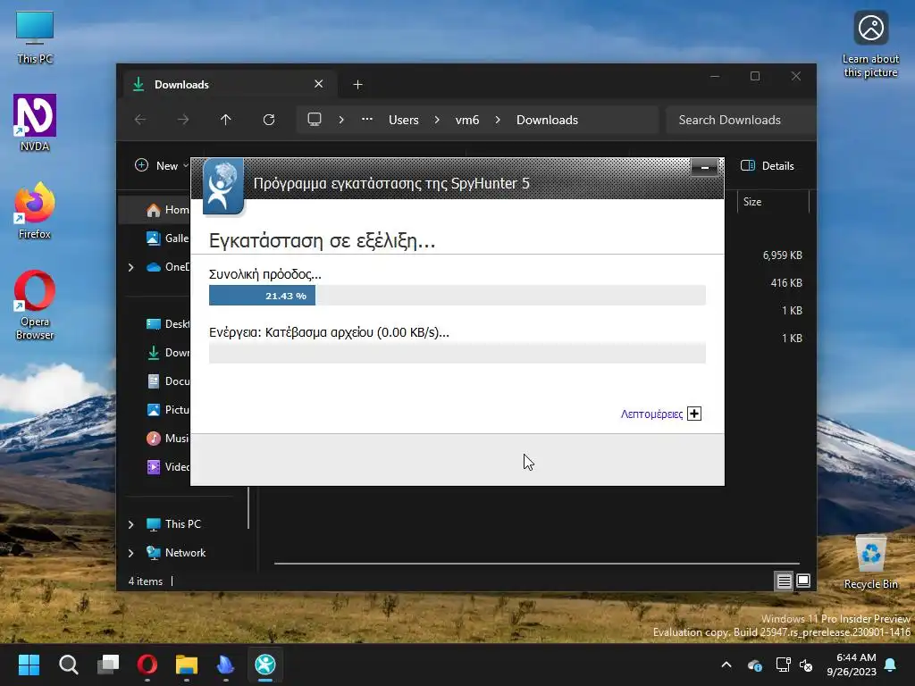Open chevron after Users breadcrumb
The width and height of the screenshot is (915, 686).
(x=437, y=120)
